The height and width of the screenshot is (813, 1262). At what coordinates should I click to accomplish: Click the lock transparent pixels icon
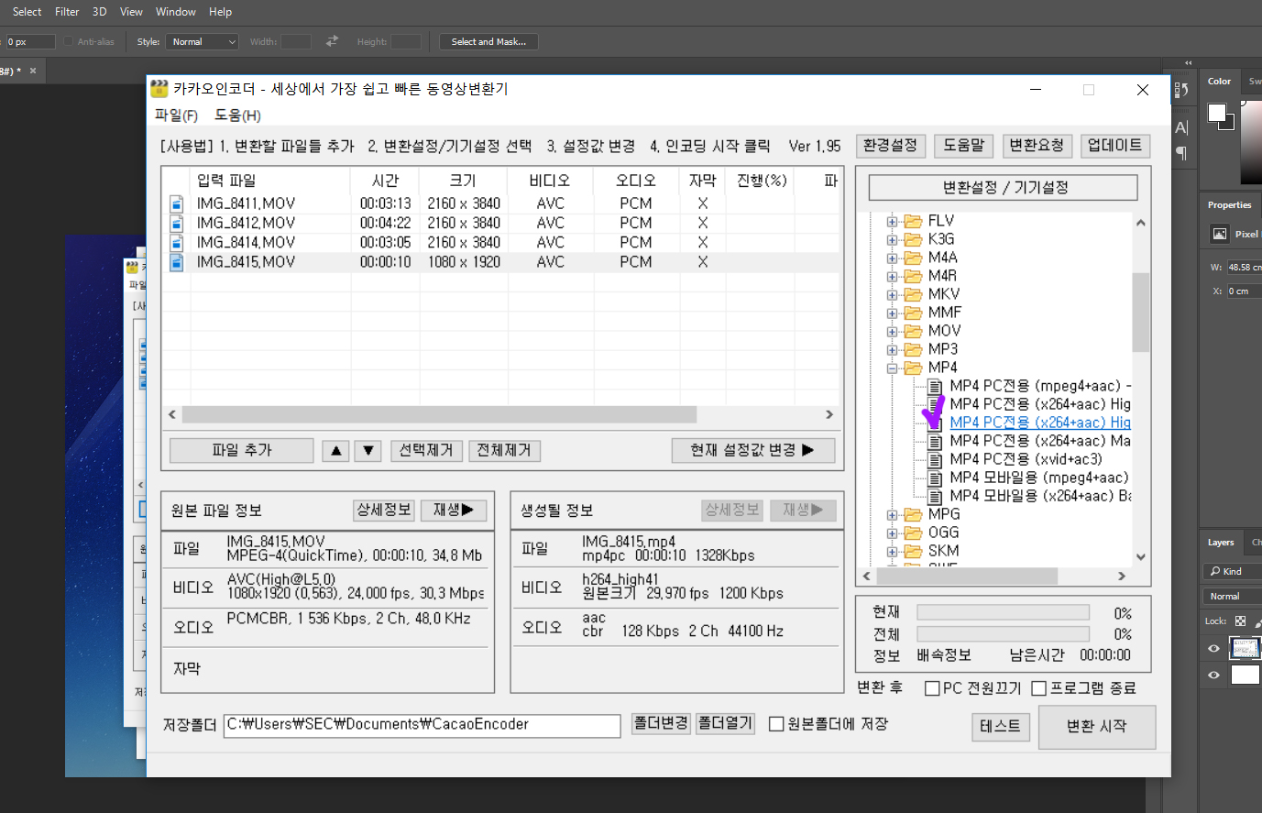click(x=1240, y=621)
